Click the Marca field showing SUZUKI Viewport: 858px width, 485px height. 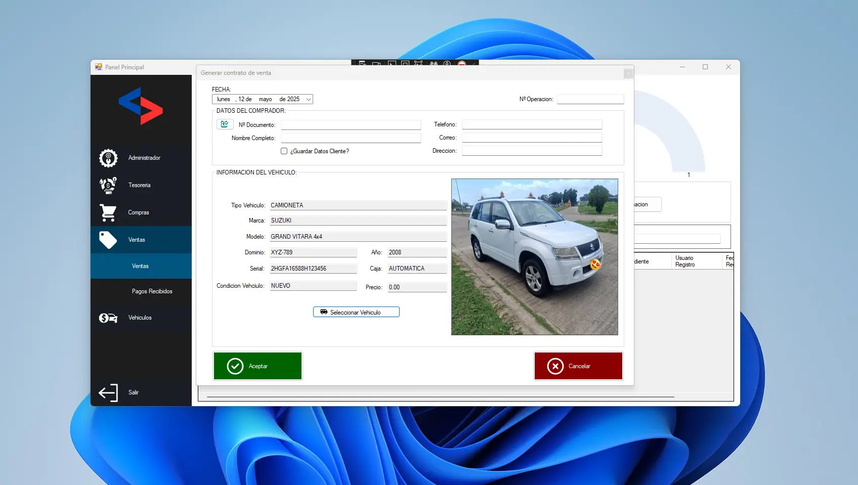(x=358, y=221)
